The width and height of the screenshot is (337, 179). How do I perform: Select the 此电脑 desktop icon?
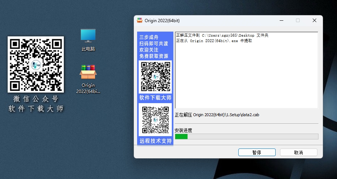(x=88, y=40)
